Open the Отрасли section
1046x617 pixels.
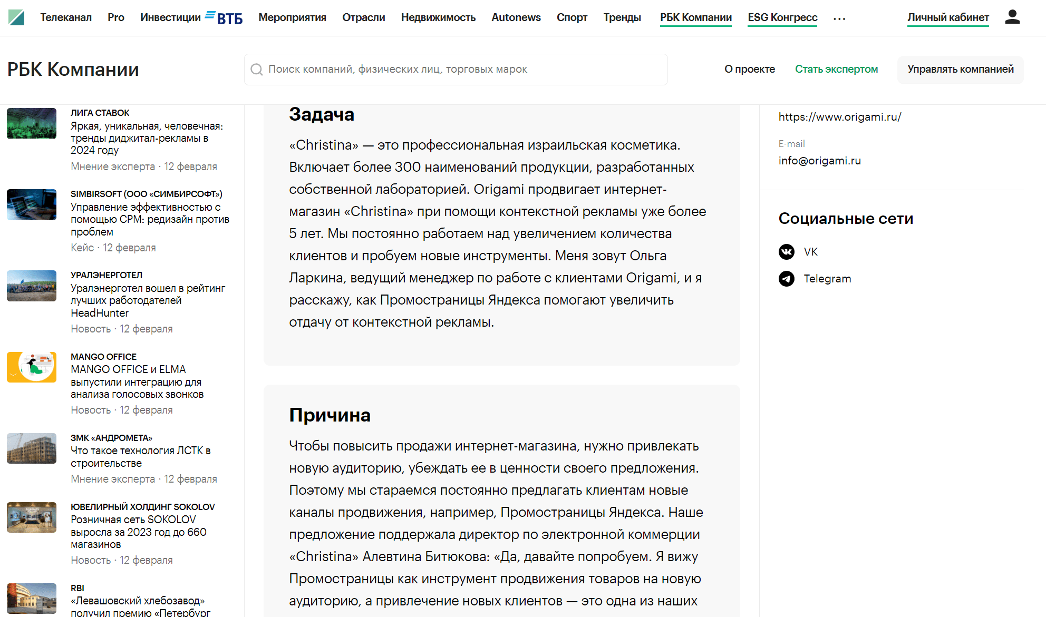[x=364, y=17]
